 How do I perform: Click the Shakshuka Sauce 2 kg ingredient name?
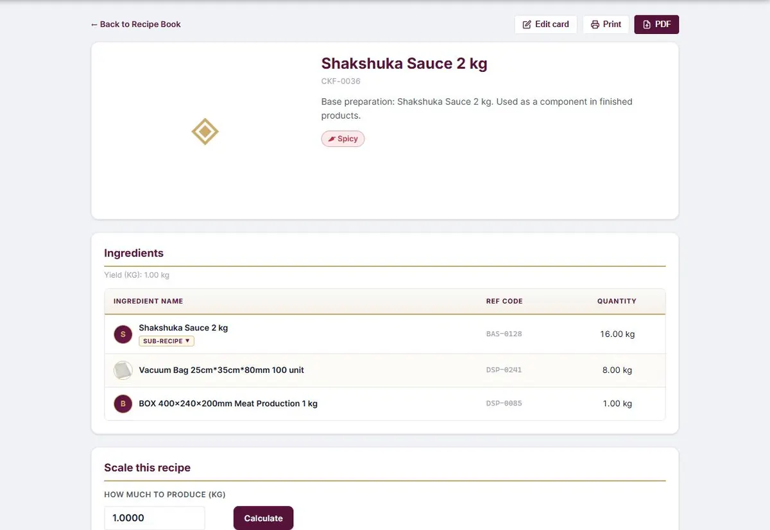184,328
